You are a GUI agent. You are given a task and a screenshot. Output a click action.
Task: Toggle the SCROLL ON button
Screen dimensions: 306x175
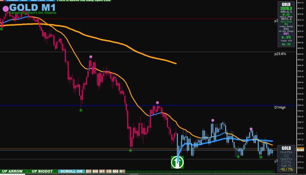(x=72, y=171)
